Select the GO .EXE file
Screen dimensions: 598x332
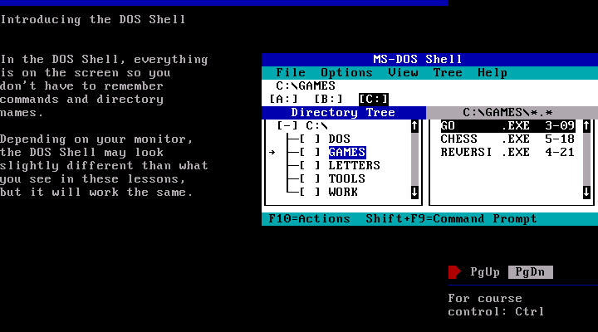coord(507,125)
